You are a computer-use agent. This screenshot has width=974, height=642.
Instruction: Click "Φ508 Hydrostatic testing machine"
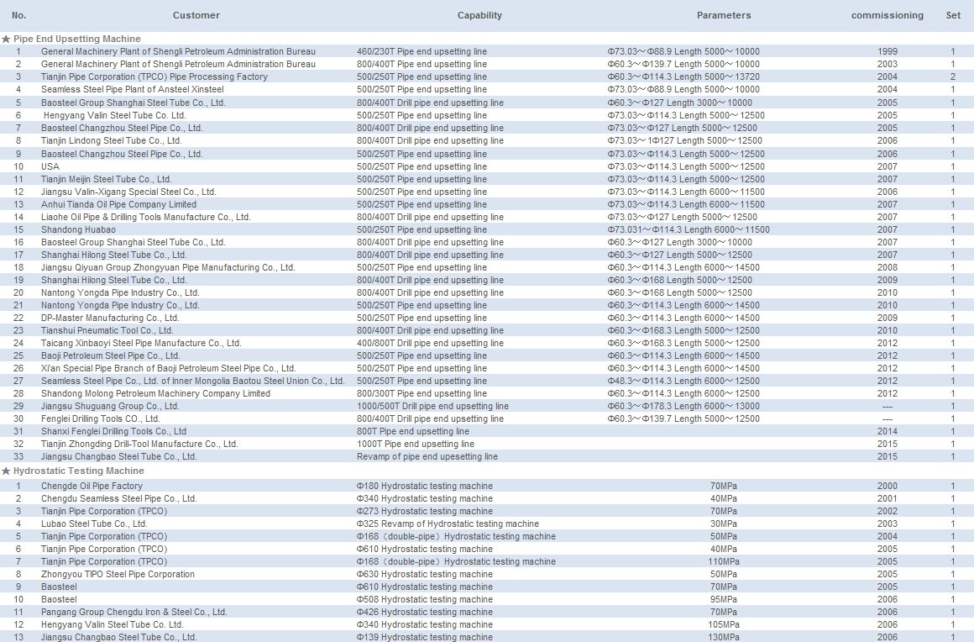pos(425,600)
